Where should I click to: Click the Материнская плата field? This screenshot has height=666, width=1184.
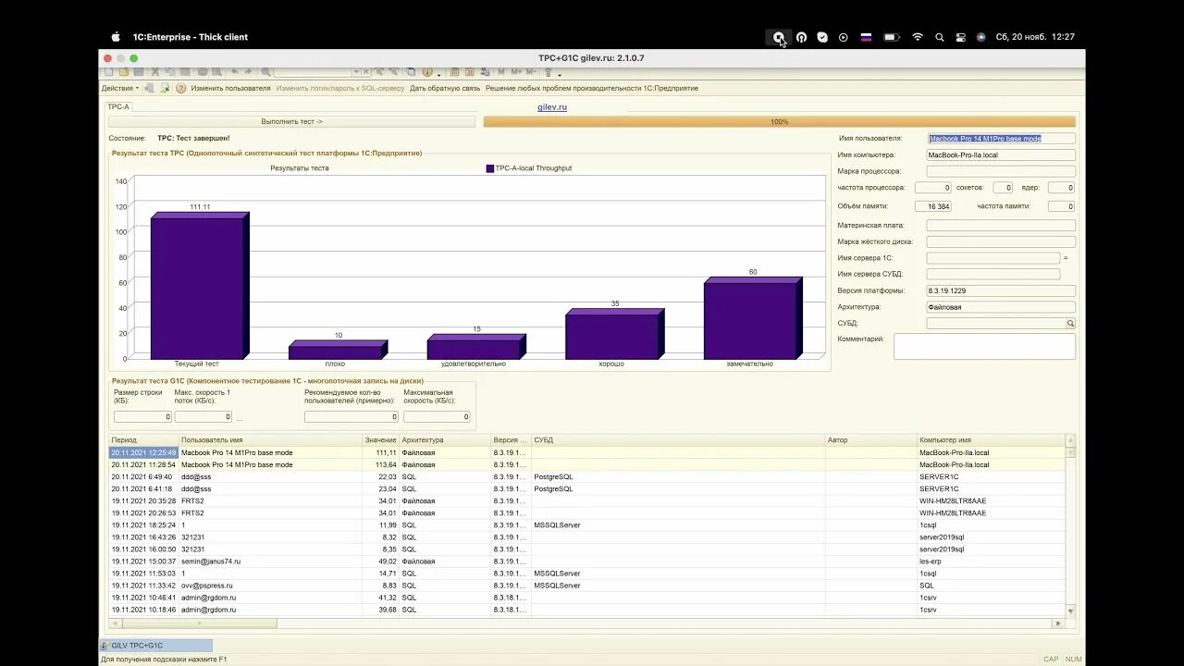click(1001, 225)
